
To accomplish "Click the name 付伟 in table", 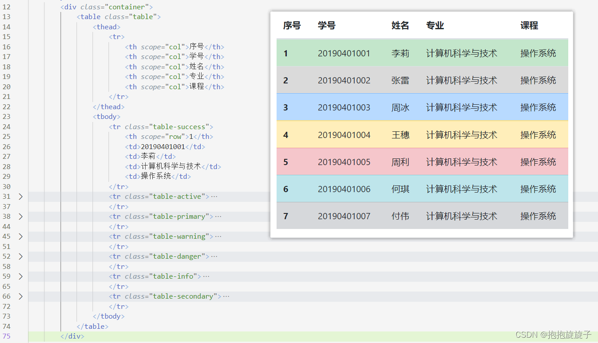I will pyautogui.click(x=400, y=216).
